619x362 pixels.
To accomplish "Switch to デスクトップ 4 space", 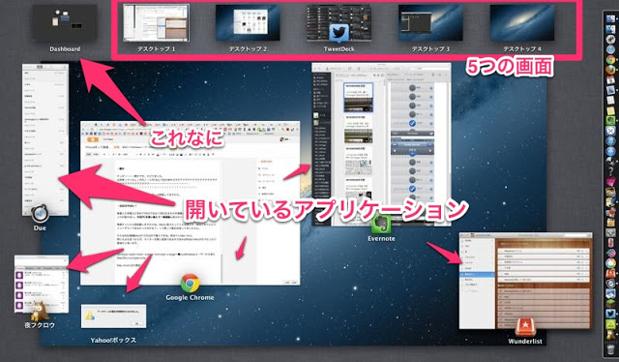I will tap(522, 22).
